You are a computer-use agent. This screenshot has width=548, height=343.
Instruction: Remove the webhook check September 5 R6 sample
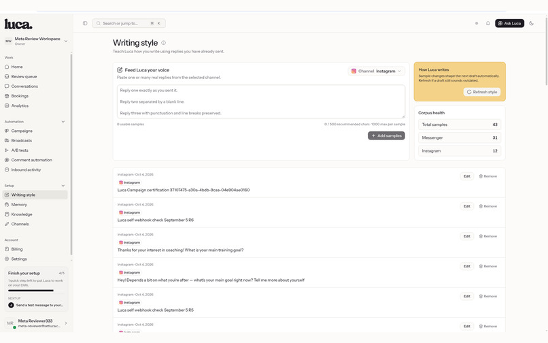[488, 206]
